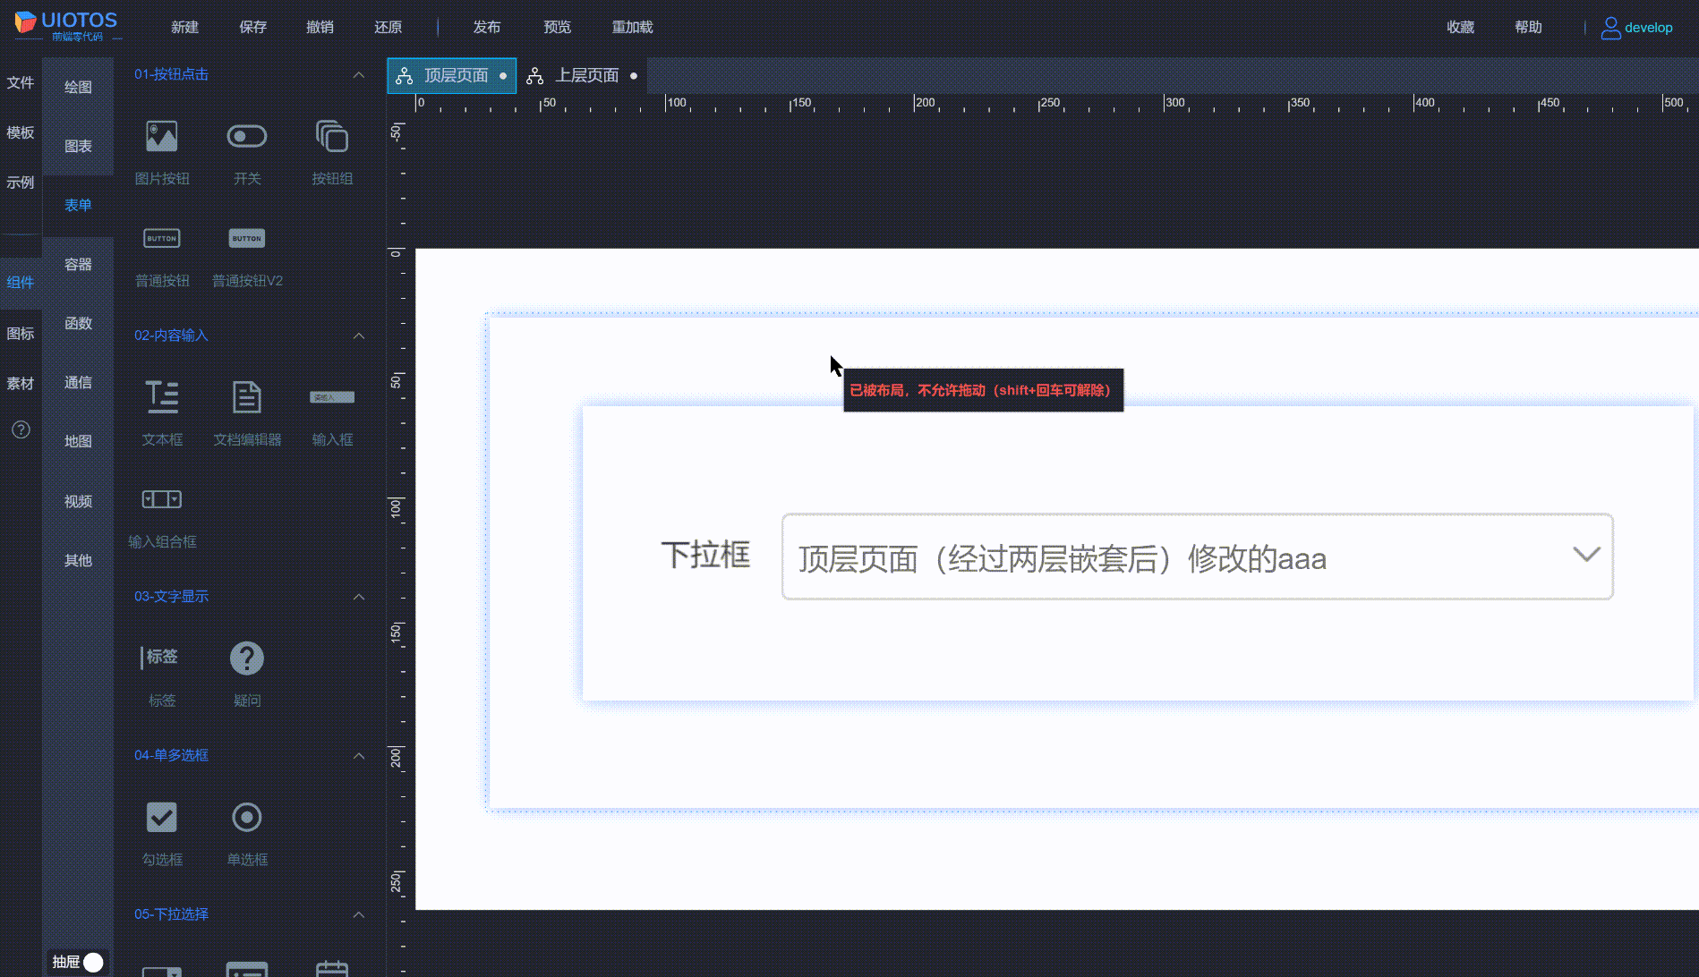Select the 文本框 text input component

[161, 397]
